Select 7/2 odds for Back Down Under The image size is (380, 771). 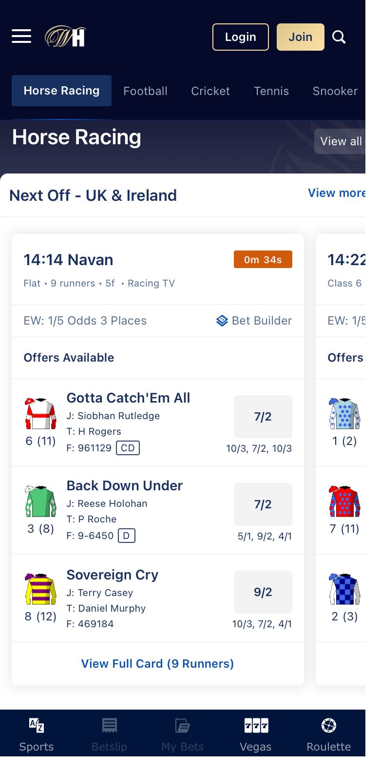point(263,504)
